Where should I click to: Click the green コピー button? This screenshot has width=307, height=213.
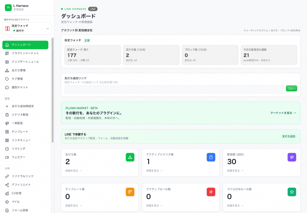(291, 88)
